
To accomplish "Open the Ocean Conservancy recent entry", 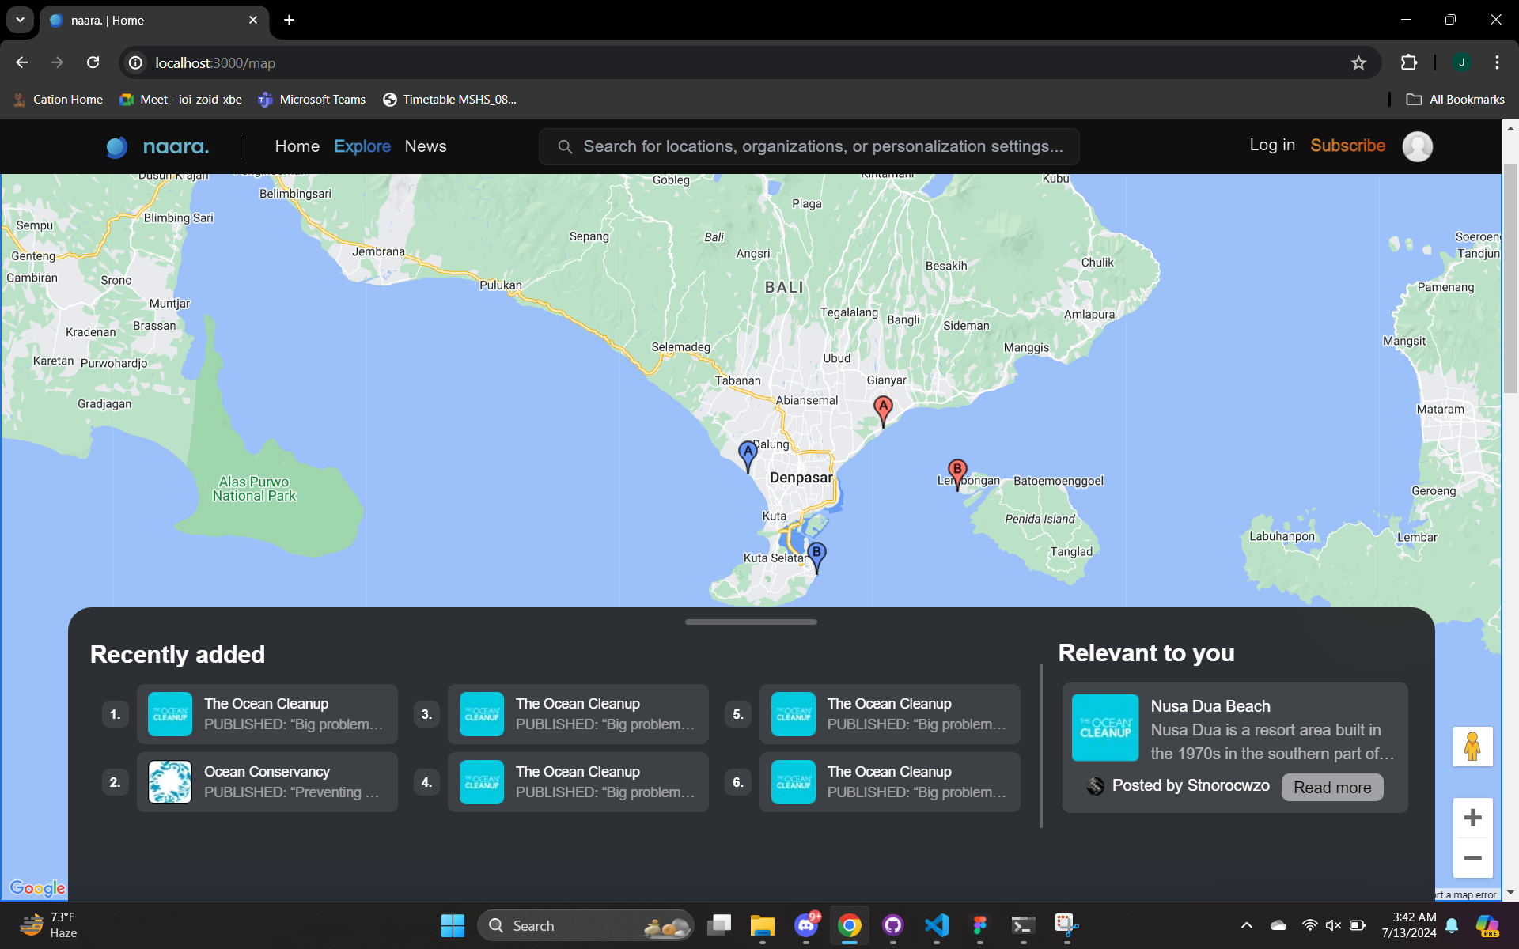I will click(267, 782).
